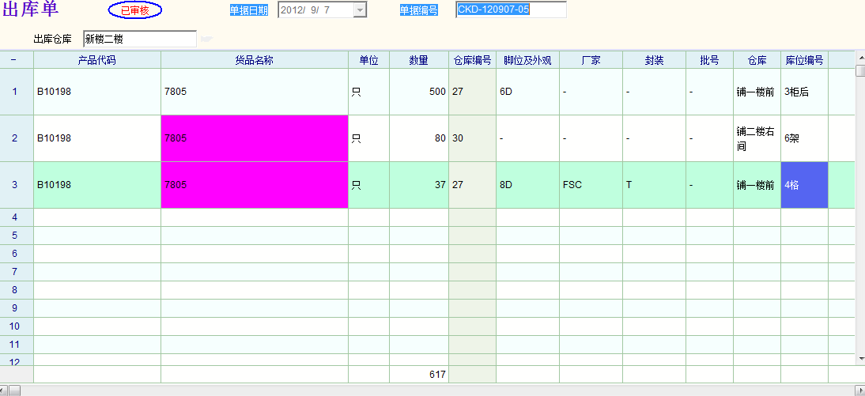
Task: Click the 单据编号 field CKD-120907-05
Action: (511, 10)
